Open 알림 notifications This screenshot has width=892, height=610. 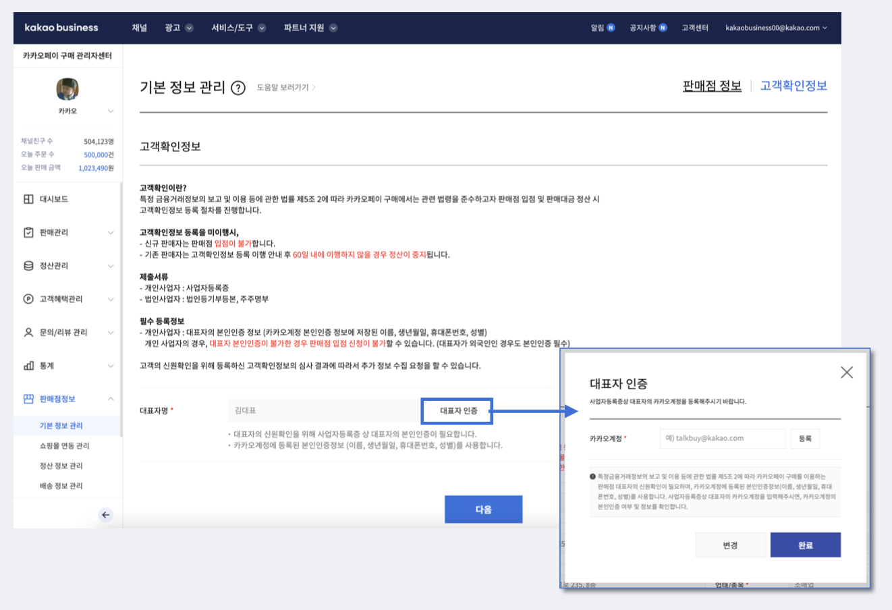(603, 28)
